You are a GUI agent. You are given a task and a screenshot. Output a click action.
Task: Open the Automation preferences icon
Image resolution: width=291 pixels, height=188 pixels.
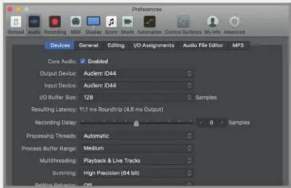coord(149,22)
